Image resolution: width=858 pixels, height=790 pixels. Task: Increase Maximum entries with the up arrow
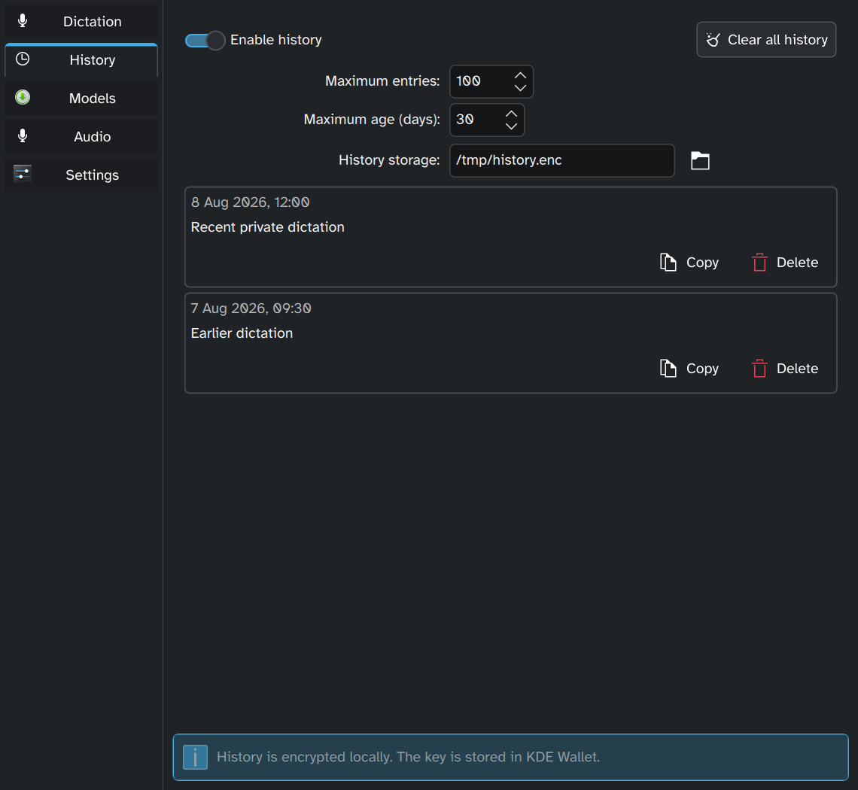pyautogui.click(x=520, y=75)
